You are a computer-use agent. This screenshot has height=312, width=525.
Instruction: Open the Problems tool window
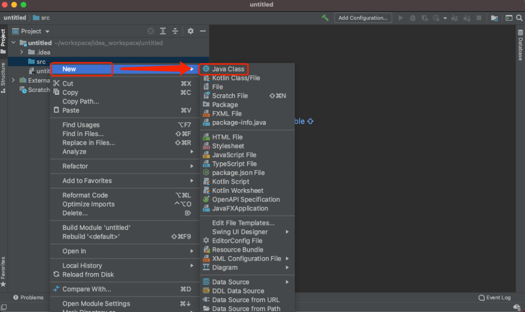pyautogui.click(x=29, y=297)
